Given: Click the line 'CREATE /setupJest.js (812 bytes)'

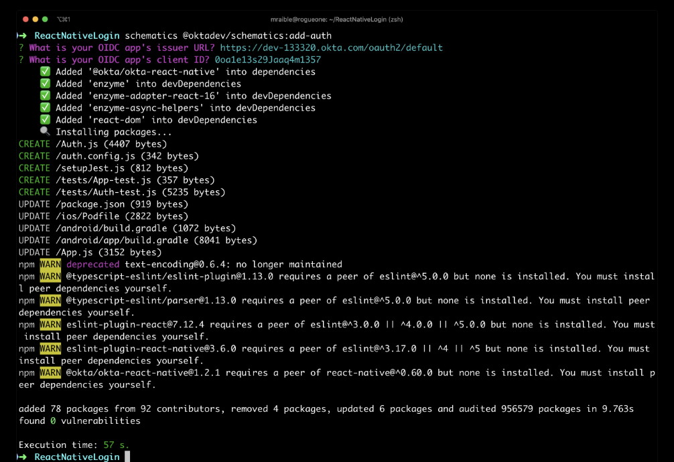Looking at the screenshot, I should [104, 168].
